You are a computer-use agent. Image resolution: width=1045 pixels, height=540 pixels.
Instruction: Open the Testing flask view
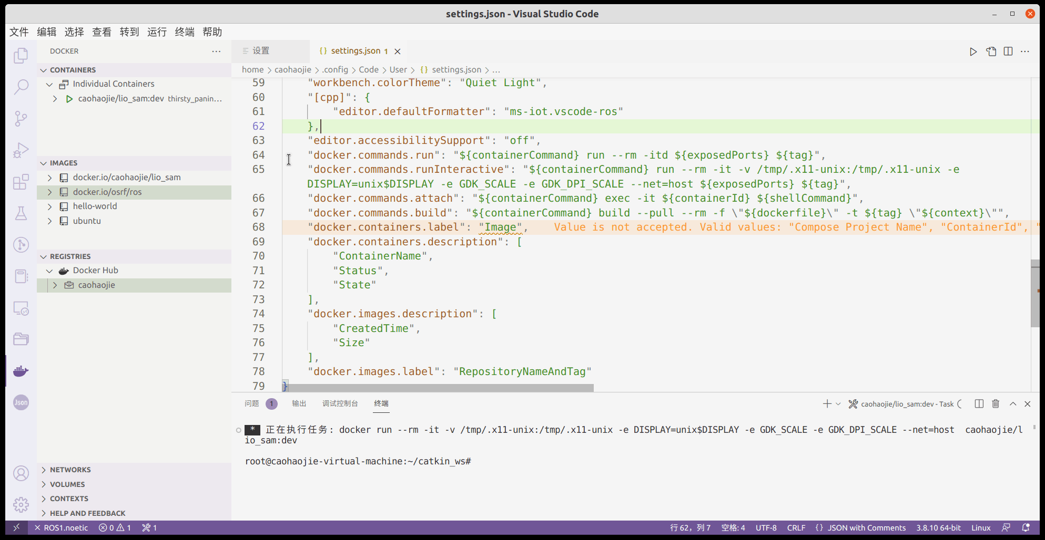click(21, 213)
